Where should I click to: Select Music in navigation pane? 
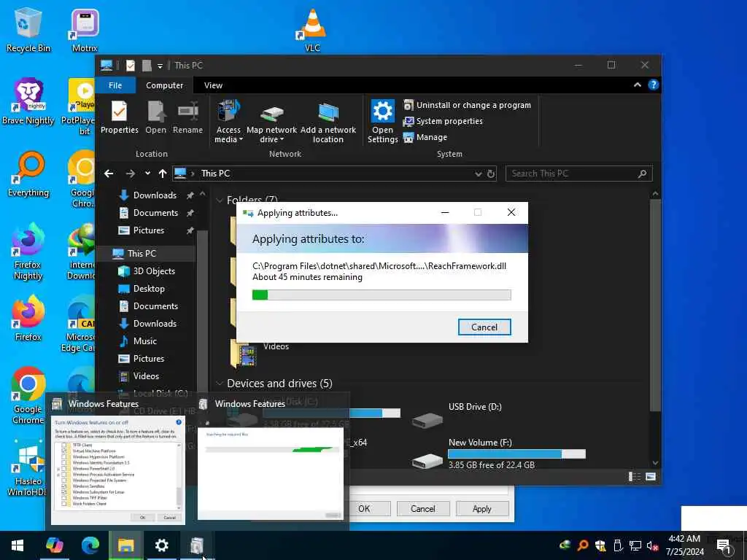pyautogui.click(x=145, y=341)
